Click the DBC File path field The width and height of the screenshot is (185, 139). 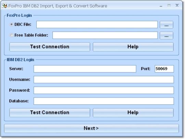97,25
